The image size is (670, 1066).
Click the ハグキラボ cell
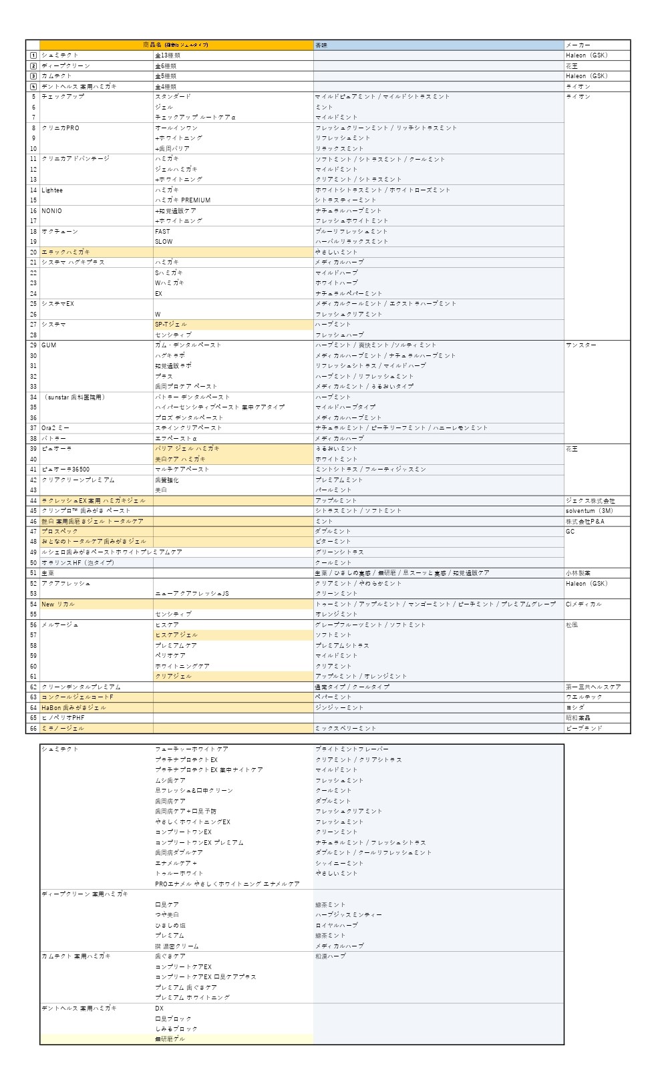tap(233, 356)
